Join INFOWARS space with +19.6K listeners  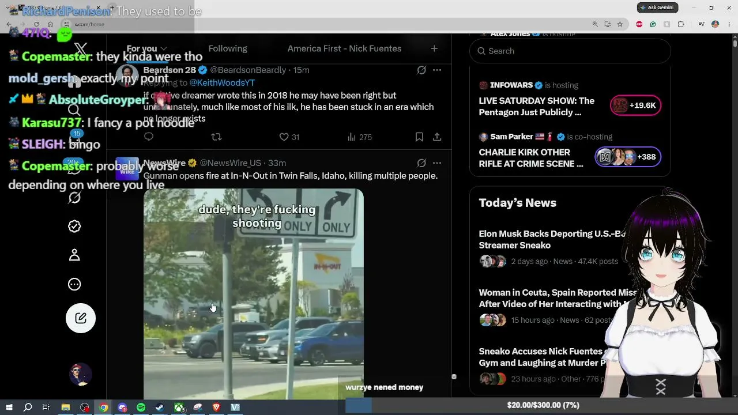pyautogui.click(x=635, y=105)
